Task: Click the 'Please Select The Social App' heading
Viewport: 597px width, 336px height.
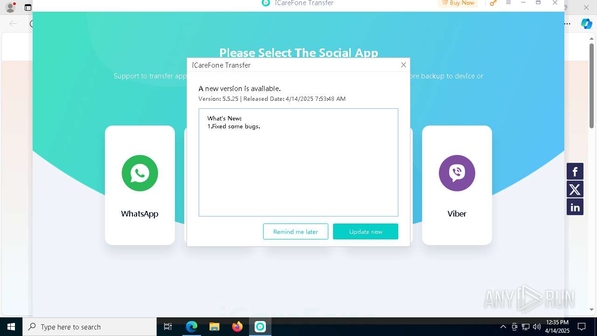Action: (298, 53)
